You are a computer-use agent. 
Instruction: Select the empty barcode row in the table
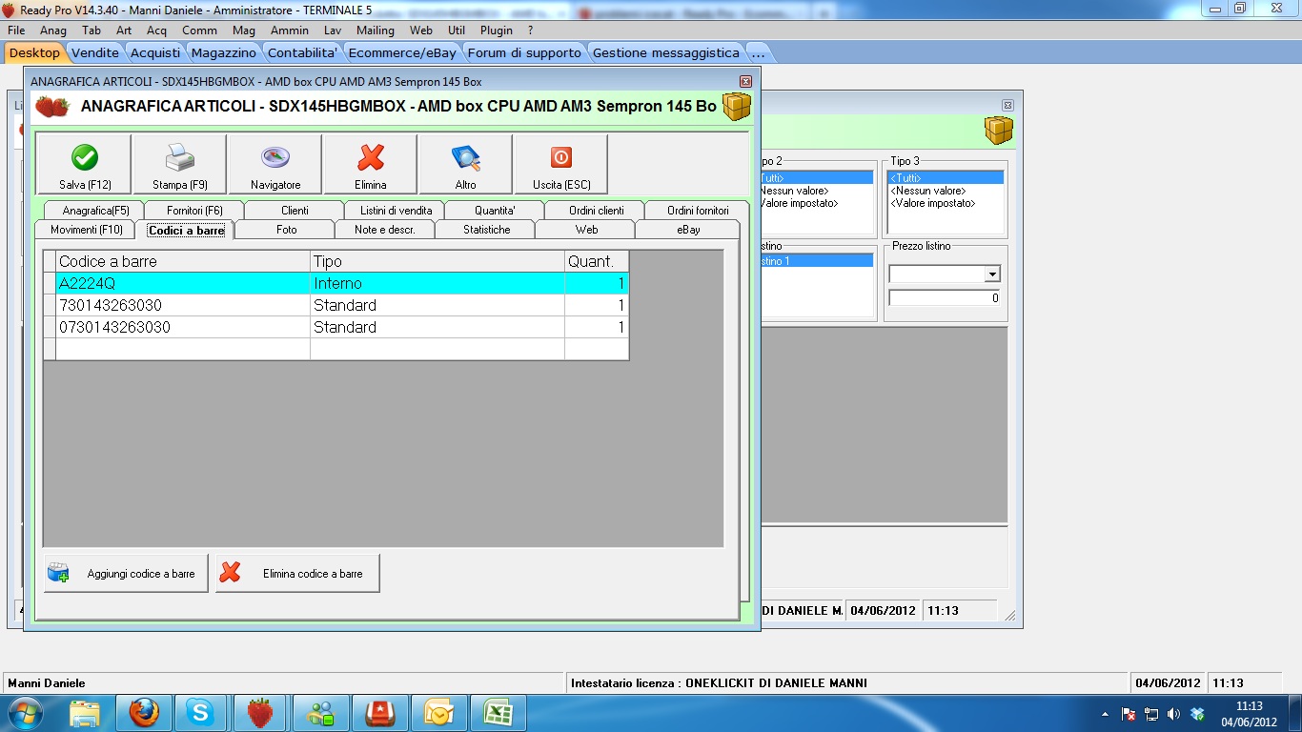pos(336,349)
